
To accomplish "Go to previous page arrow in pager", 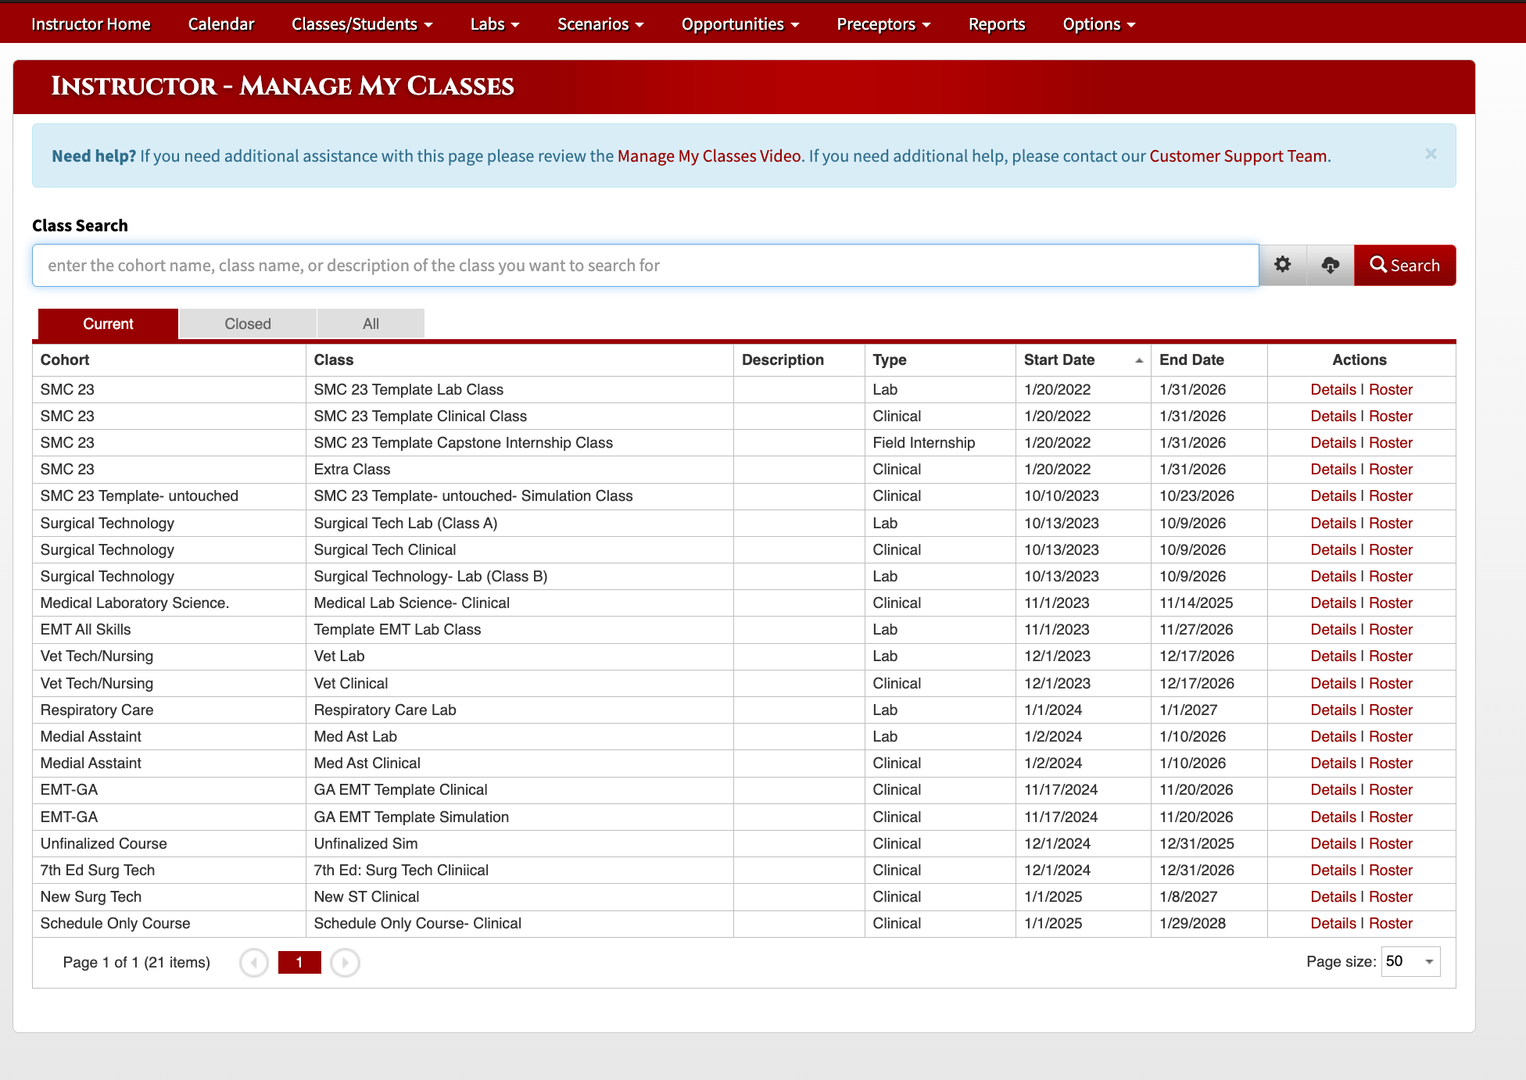I will 254,962.
